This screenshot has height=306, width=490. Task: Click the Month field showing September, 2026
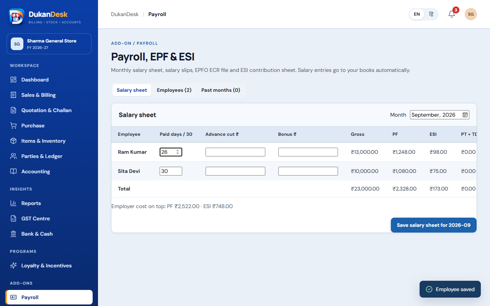(439, 115)
